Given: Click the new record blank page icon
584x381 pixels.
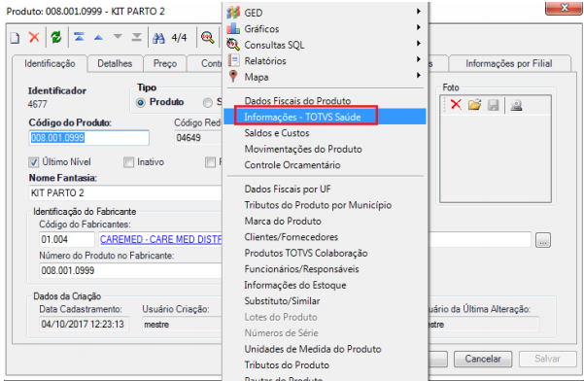Looking at the screenshot, I should (x=15, y=38).
